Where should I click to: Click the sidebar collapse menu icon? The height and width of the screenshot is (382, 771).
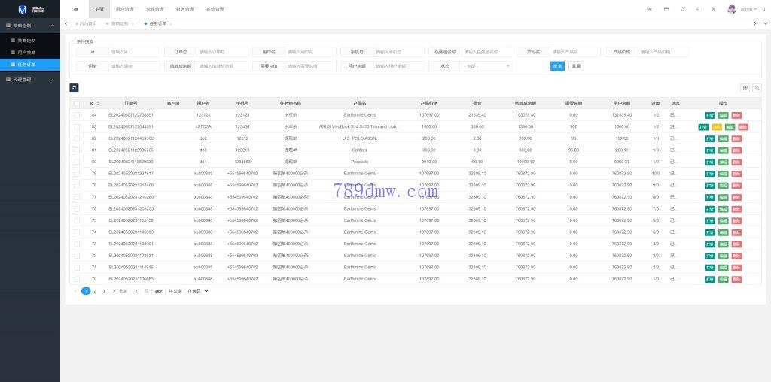tap(75, 9)
